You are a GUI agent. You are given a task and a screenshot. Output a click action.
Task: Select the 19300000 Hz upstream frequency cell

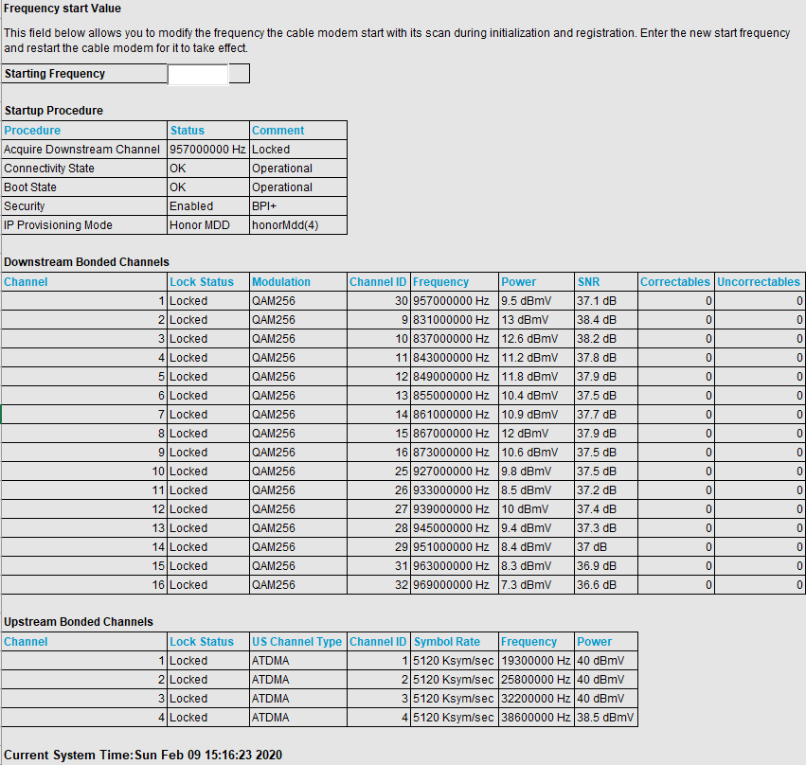click(x=535, y=661)
